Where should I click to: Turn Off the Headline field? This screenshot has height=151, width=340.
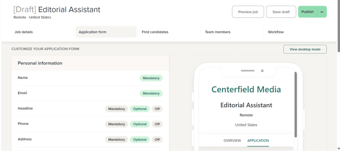pos(157,109)
